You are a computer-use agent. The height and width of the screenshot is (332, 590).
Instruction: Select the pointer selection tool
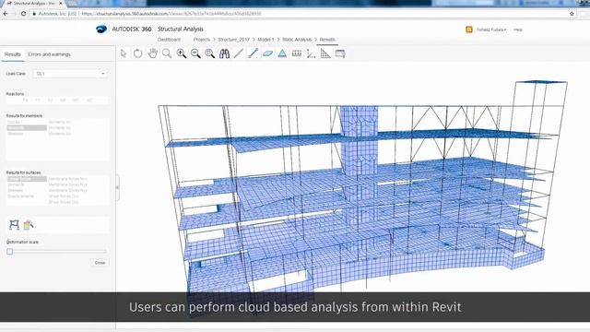tap(124, 53)
